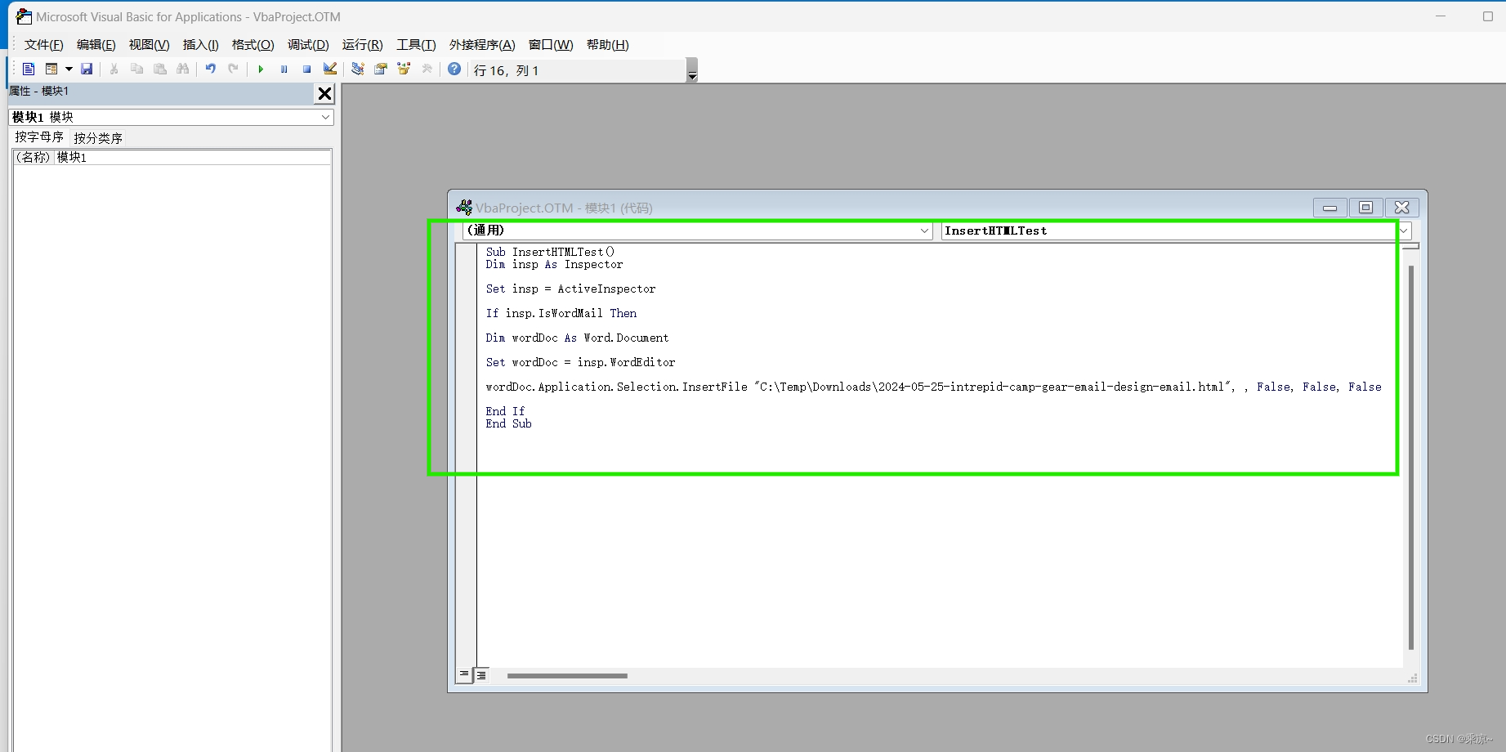1506x752 pixels.
Task: Undo the last edit with Undo icon
Action: (211, 69)
